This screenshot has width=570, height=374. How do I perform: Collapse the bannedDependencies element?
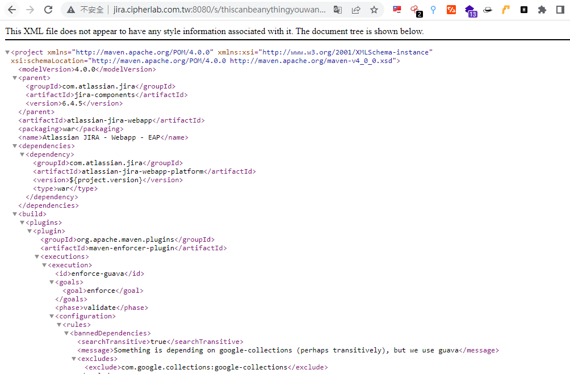66,333
